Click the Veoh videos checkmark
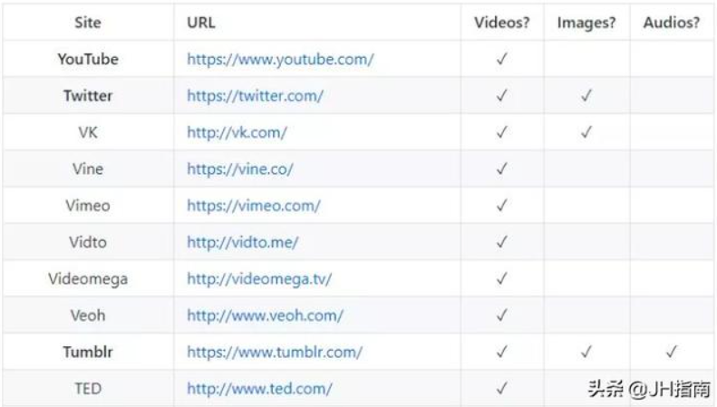The height and width of the screenshot is (407, 717). pos(501,315)
